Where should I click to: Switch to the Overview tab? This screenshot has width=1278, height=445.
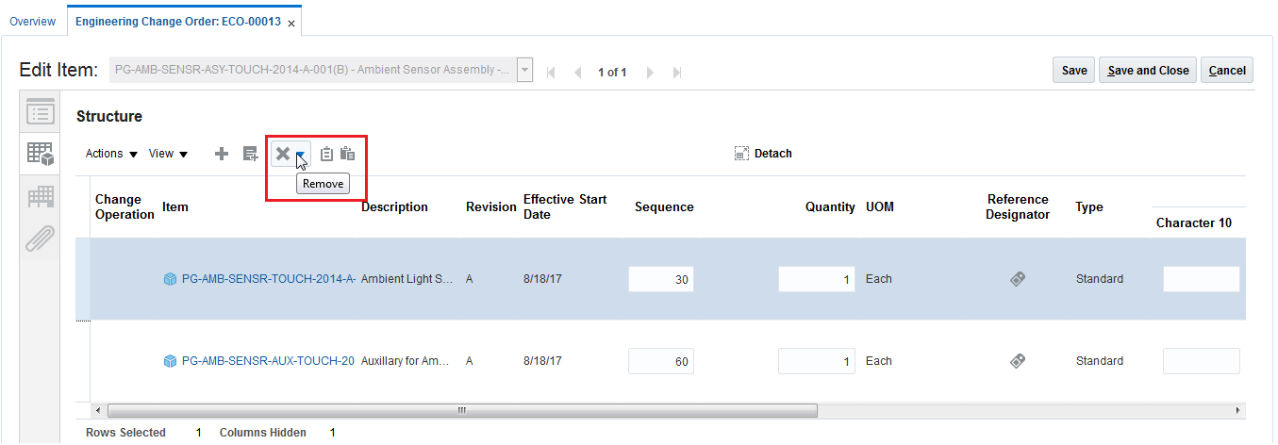click(32, 22)
